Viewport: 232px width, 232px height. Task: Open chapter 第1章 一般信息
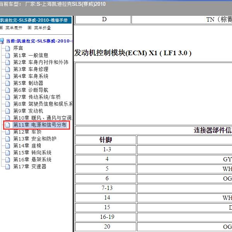[31, 55]
